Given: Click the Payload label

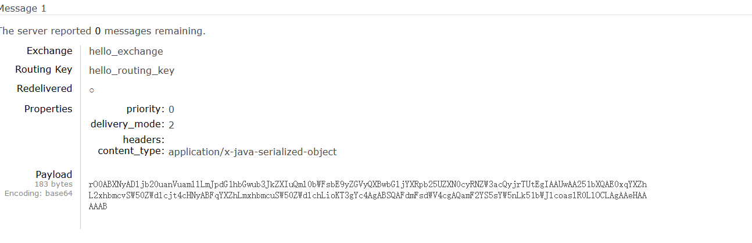Looking at the screenshot, I should (54, 174).
